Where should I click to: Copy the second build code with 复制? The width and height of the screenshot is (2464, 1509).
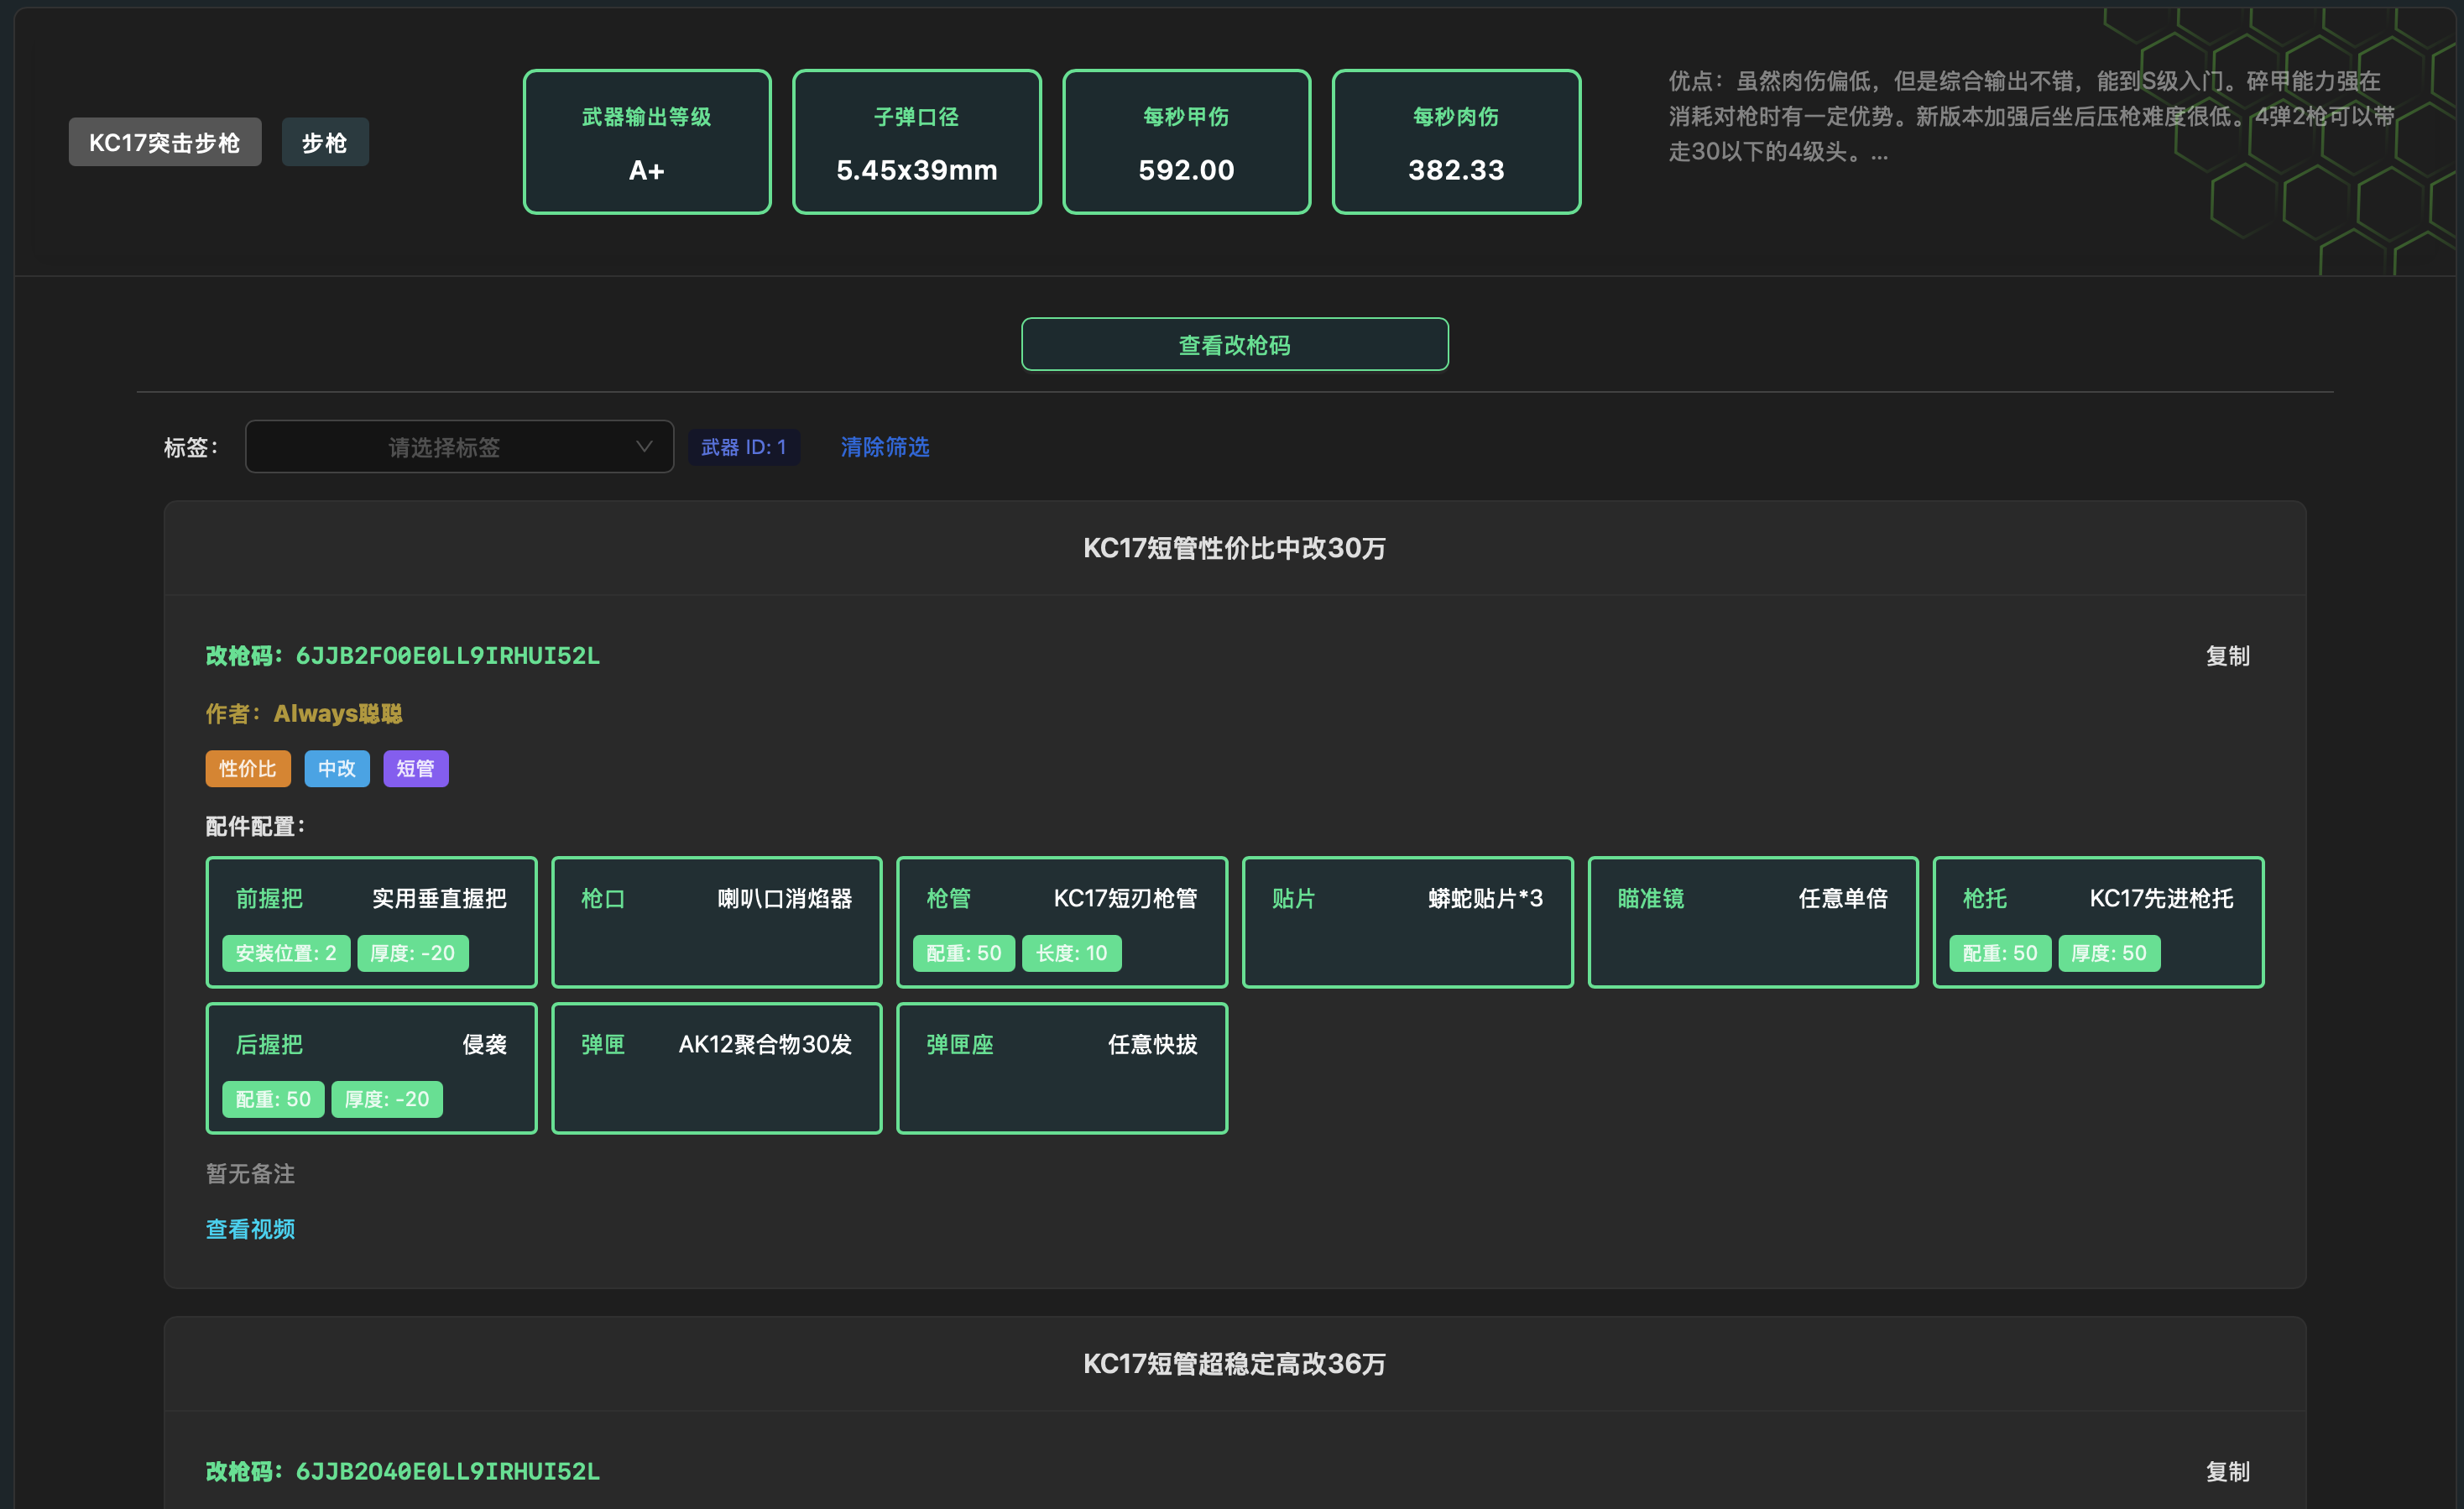coord(2227,1471)
